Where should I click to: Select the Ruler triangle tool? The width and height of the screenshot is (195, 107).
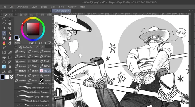pyautogui.click(x=10, y=62)
